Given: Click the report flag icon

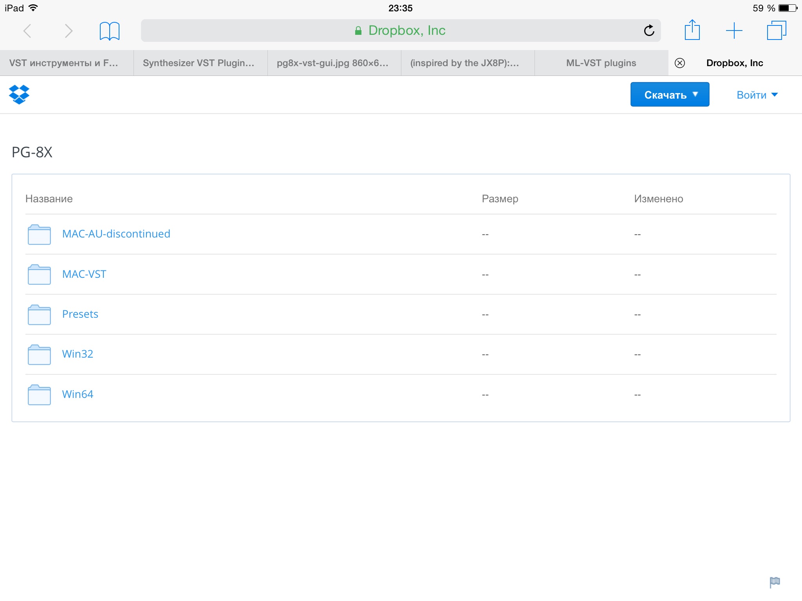Looking at the screenshot, I should tap(775, 582).
